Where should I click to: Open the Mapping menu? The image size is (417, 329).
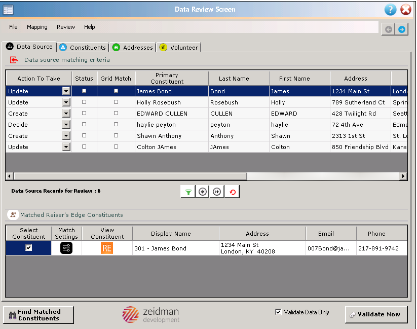point(37,27)
